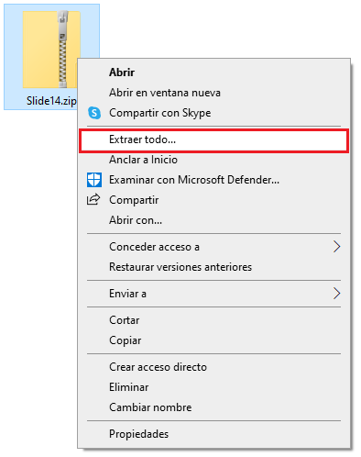Open the Abrir con... entry
This screenshot has height=457, width=361.
pyautogui.click(x=213, y=220)
